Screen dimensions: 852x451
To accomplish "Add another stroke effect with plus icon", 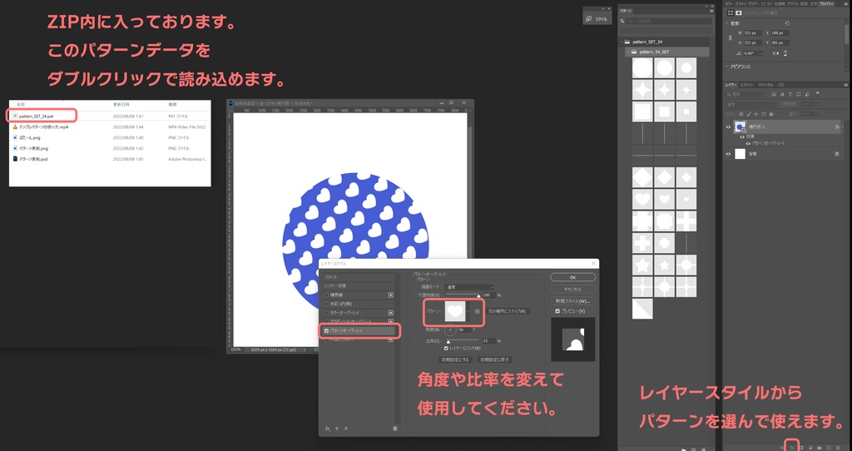I will [x=391, y=295].
